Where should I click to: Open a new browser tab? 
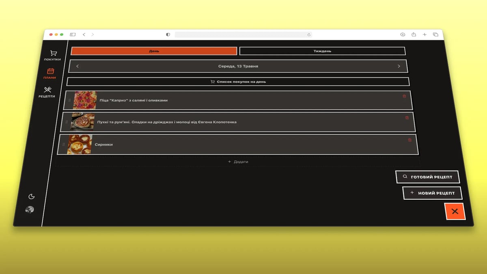point(425,35)
